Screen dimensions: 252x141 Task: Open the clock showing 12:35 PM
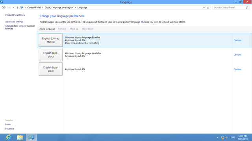pos(243,137)
